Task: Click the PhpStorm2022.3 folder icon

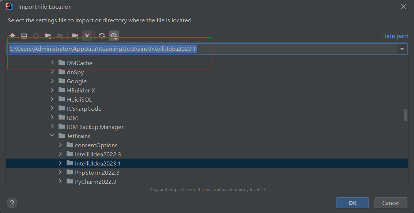Action: 70,172
